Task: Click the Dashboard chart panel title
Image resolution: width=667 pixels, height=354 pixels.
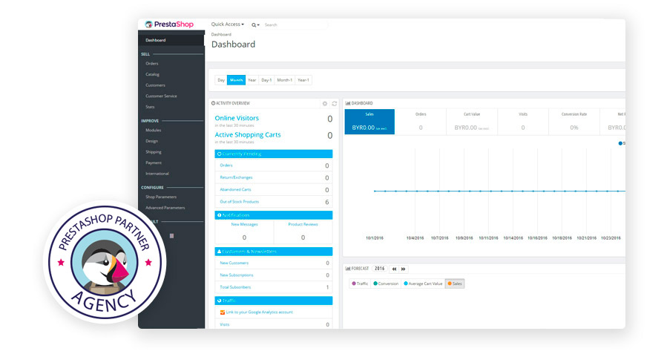Action: [361, 103]
